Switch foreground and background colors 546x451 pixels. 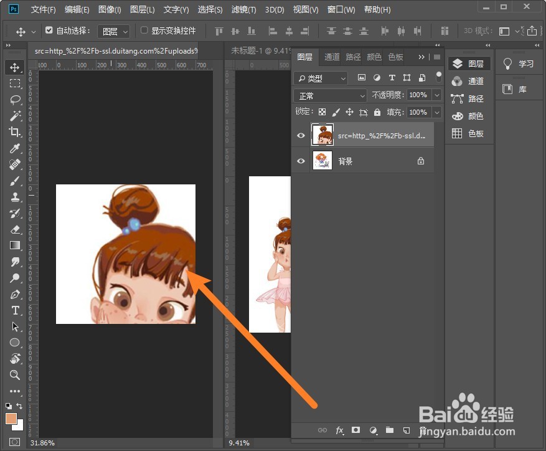(x=19, y=406)
